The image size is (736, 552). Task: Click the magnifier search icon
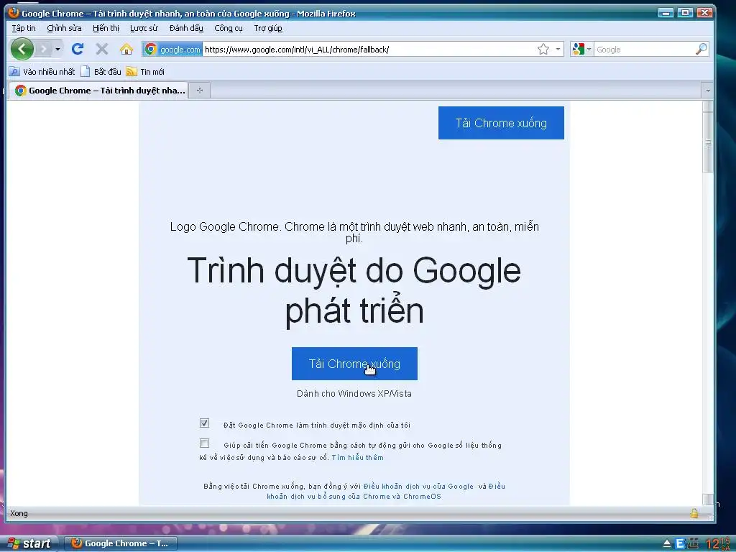pos(701,50)
